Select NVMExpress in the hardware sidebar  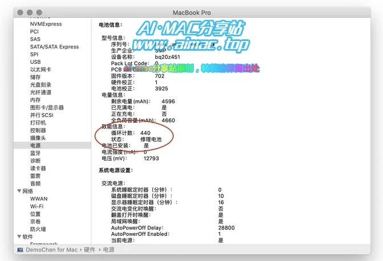click(x=46, y=24)
